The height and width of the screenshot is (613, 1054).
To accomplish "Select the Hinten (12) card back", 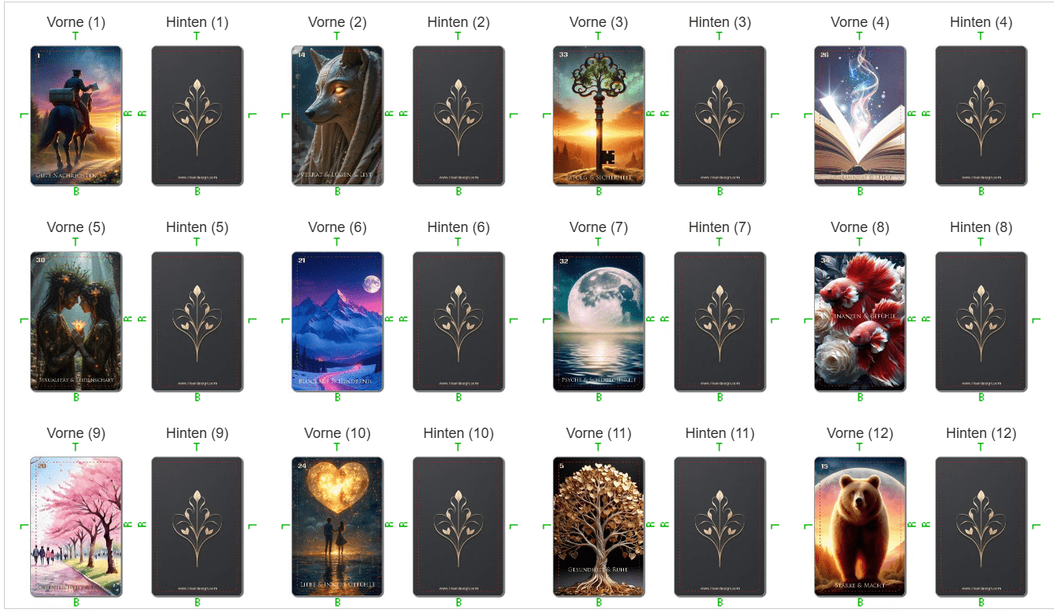I will pos(981,527).
